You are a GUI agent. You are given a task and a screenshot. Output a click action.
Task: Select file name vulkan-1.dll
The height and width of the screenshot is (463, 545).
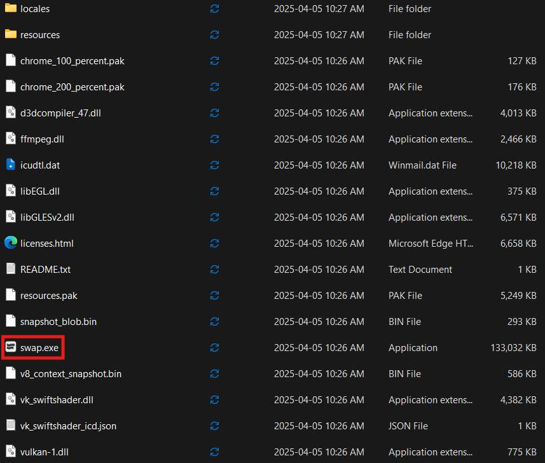(x=44, y=452)
